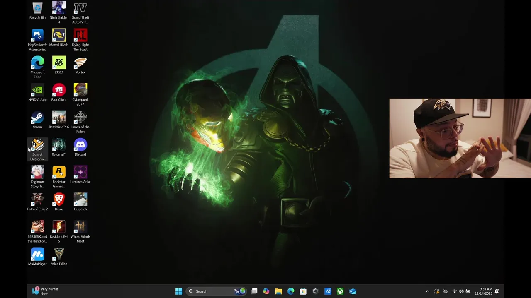
Task: Select the BERSERK and the Band shortcut
Action: 37,231
